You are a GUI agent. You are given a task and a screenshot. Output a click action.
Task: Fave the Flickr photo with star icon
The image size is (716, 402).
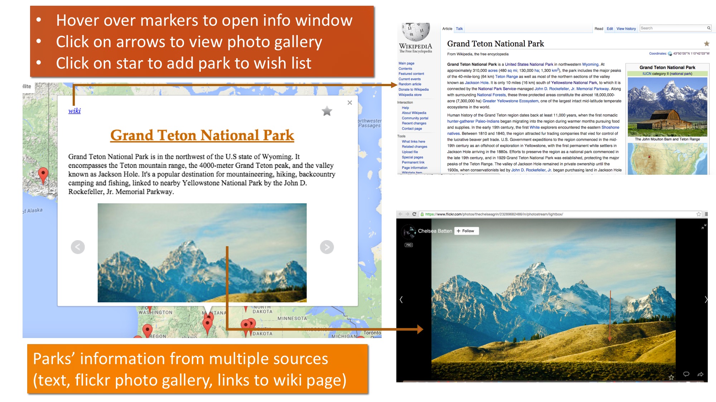671,377
